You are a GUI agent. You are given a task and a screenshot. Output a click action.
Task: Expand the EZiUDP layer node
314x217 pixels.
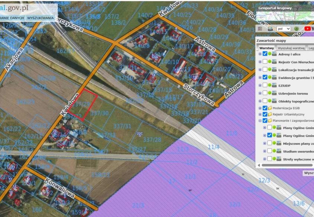[260, 85]
